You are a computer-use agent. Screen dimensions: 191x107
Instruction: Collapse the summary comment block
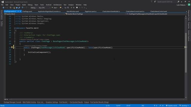[x=15, y=33]
